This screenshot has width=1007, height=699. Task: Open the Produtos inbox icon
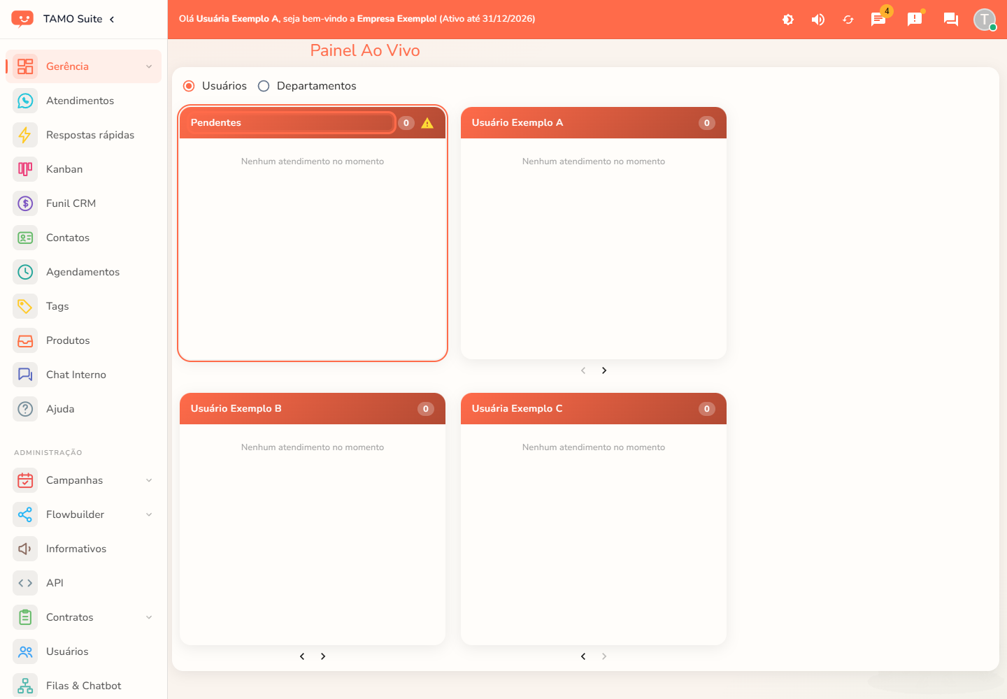click(25, 340)
